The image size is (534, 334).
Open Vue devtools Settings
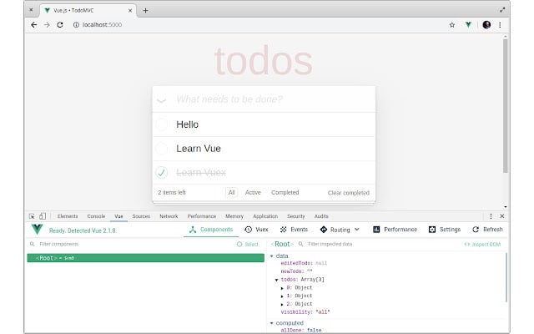tap(445, 230)
